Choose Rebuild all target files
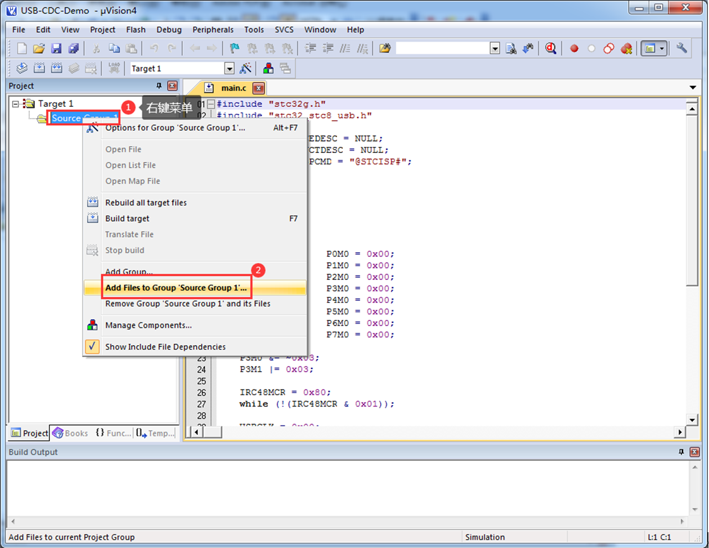This screenshot has width=709, height=548. 195,203
